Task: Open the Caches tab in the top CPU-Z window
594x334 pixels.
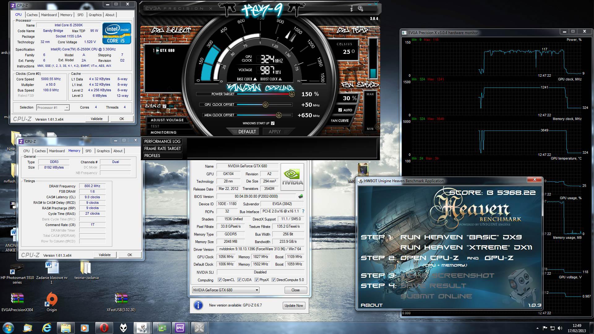Action: click(32, 15)
